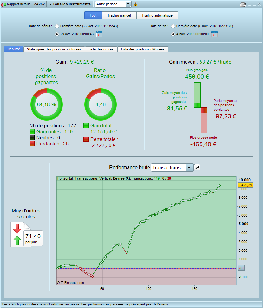Click the Ratio Gains/Pertes donut chart

[101, 104]
